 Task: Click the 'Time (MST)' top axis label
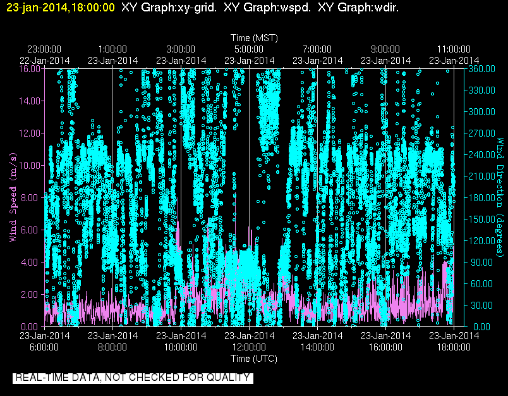point(254,38)
